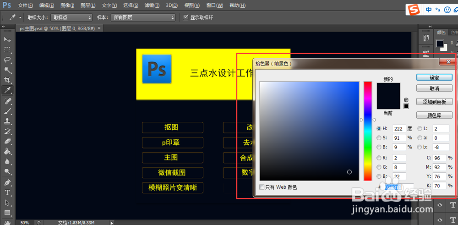This screenshot has height=225, width=458.
Task: Click the K black value field 70
Action: click(440, 185)
